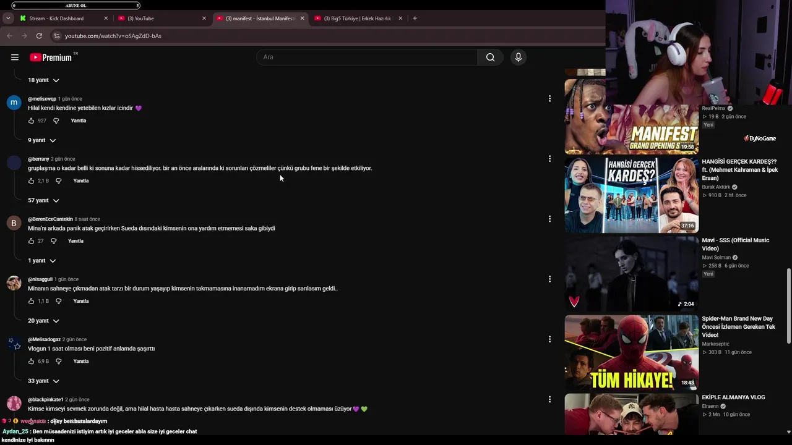Open more options for @nisaggull comment

coord(549,279)
